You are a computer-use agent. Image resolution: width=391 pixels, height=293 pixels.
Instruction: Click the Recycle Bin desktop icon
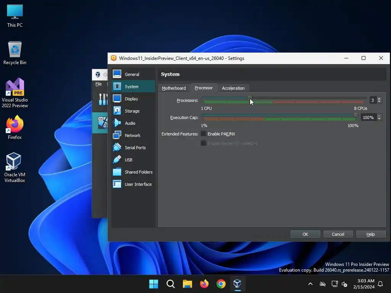[x=15, y=53]
